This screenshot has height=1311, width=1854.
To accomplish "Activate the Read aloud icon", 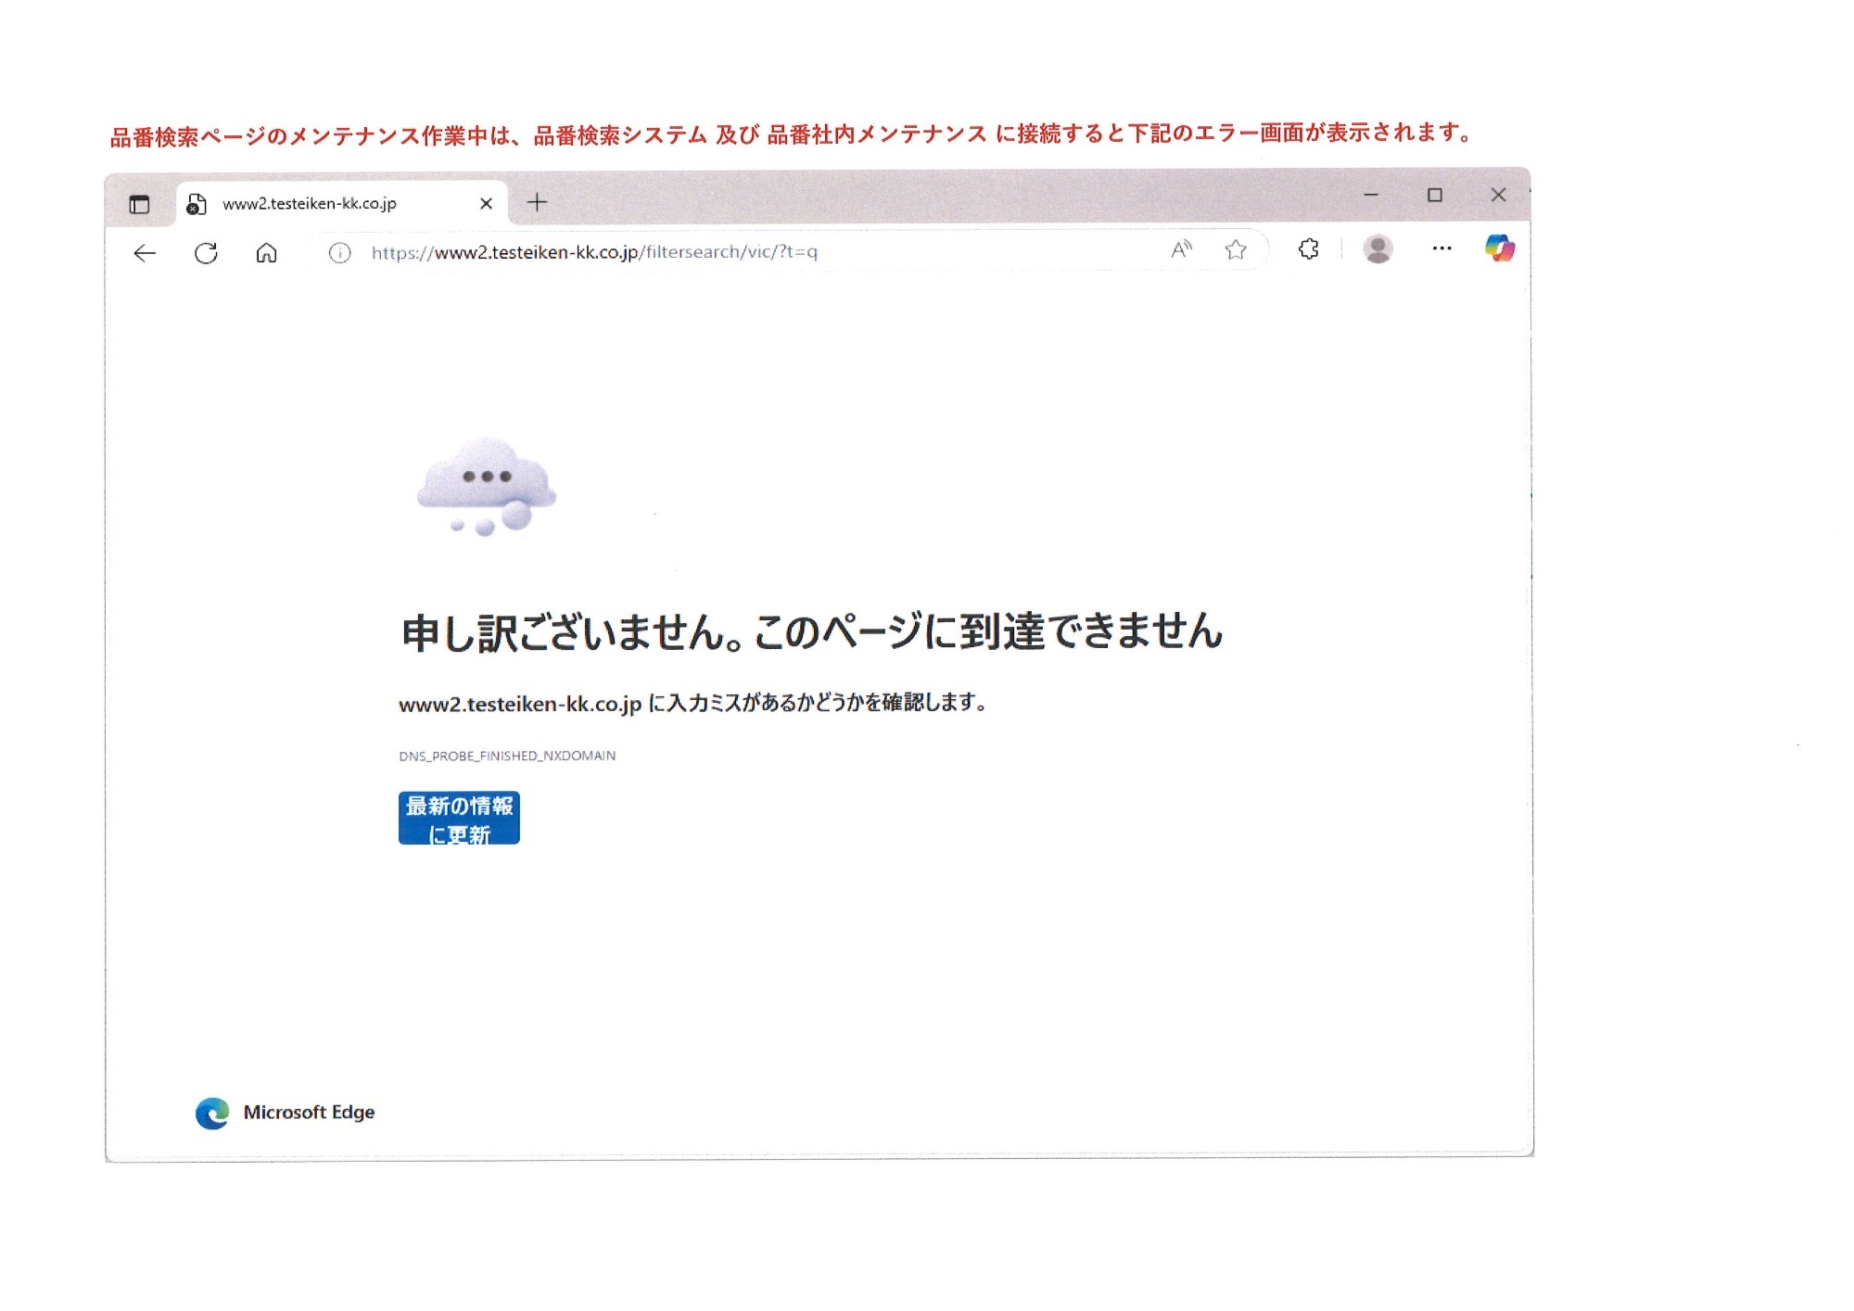I will pyautogui.click(x=1181, y=249).
